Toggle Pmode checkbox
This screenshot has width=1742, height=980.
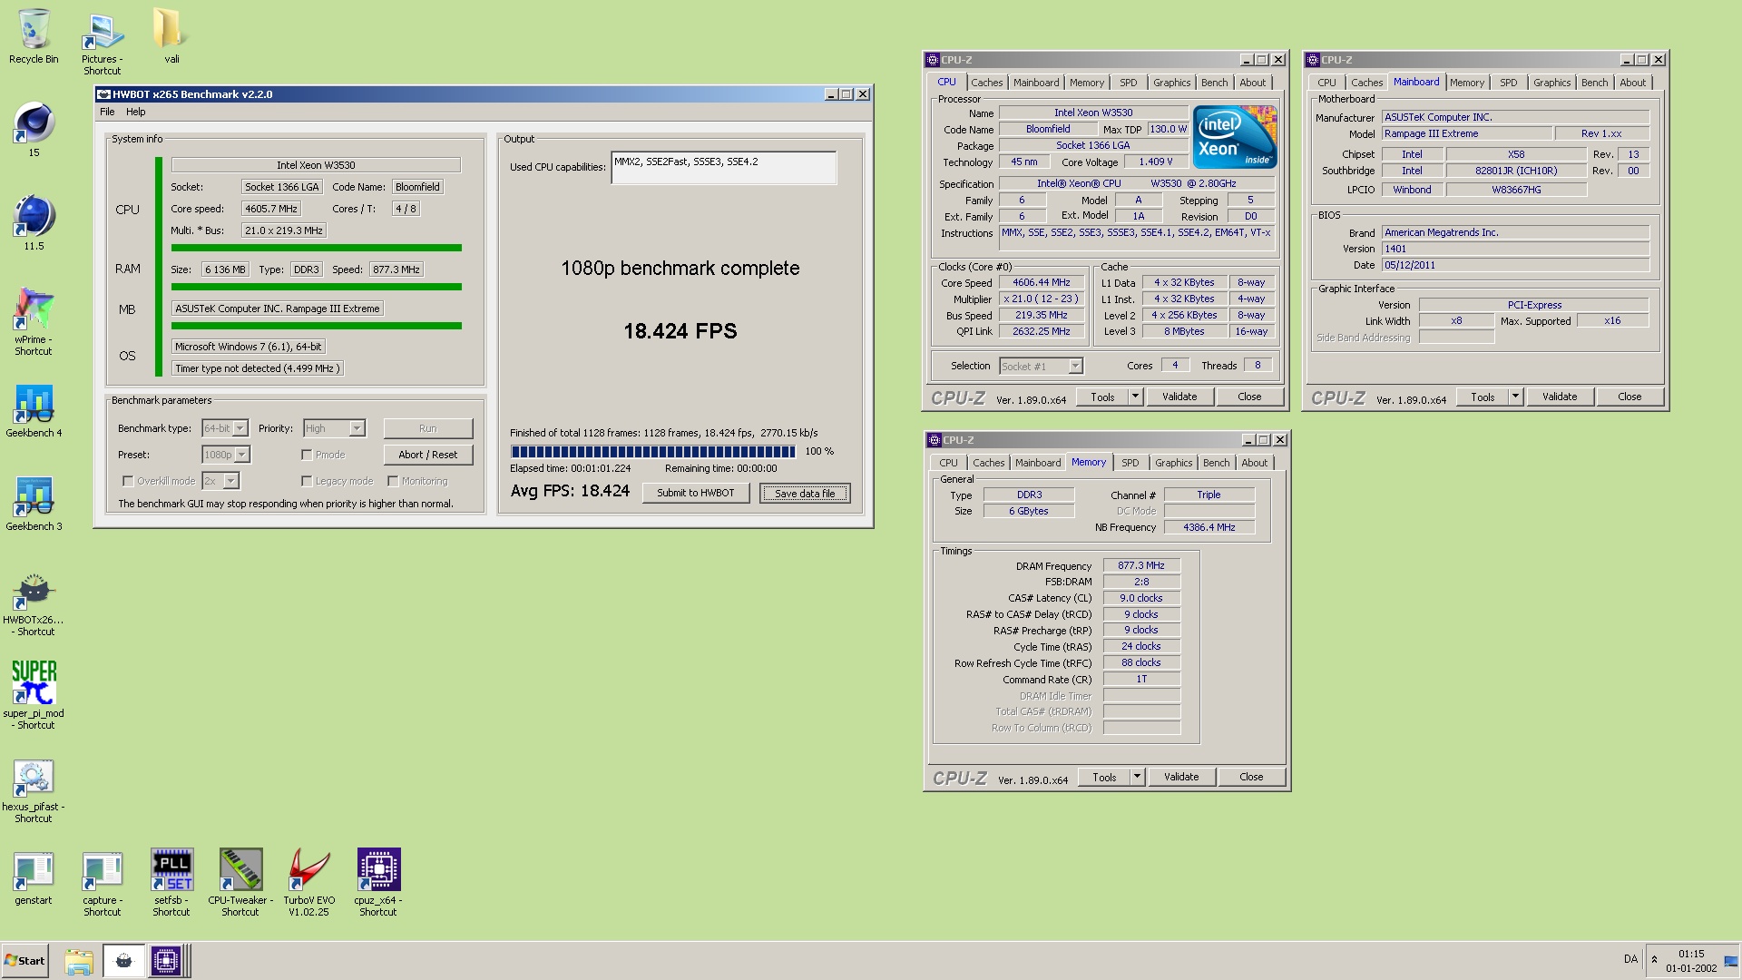pyautogui.click(x=307, y=455)
